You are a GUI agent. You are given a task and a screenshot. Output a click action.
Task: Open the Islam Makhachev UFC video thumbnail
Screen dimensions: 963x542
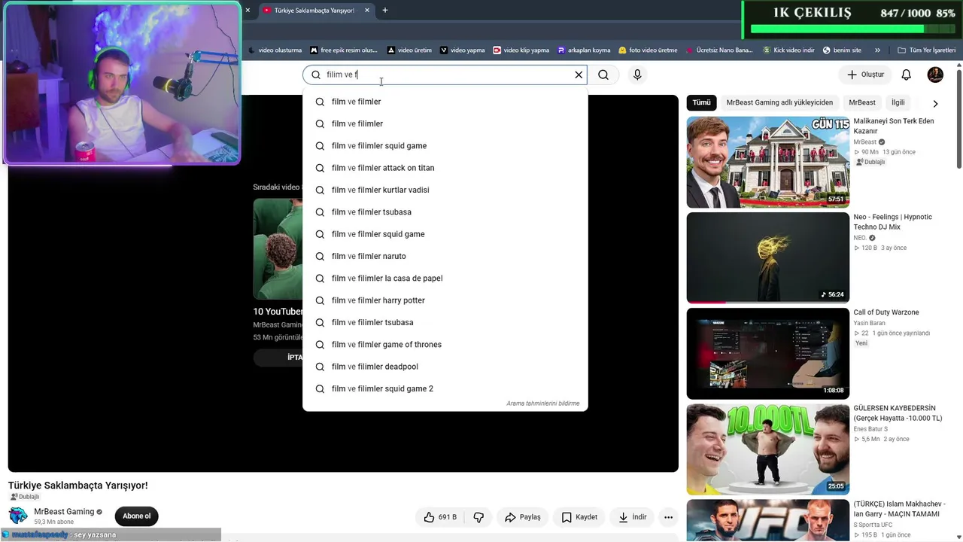point(768,521)
